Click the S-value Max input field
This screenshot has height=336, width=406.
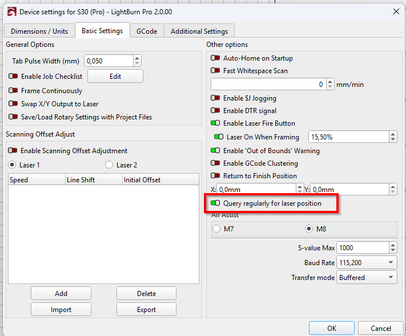click(x=363, y=247)
